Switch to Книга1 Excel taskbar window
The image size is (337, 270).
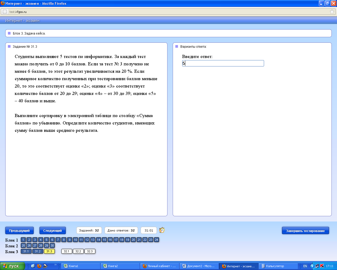click(81, 266)
